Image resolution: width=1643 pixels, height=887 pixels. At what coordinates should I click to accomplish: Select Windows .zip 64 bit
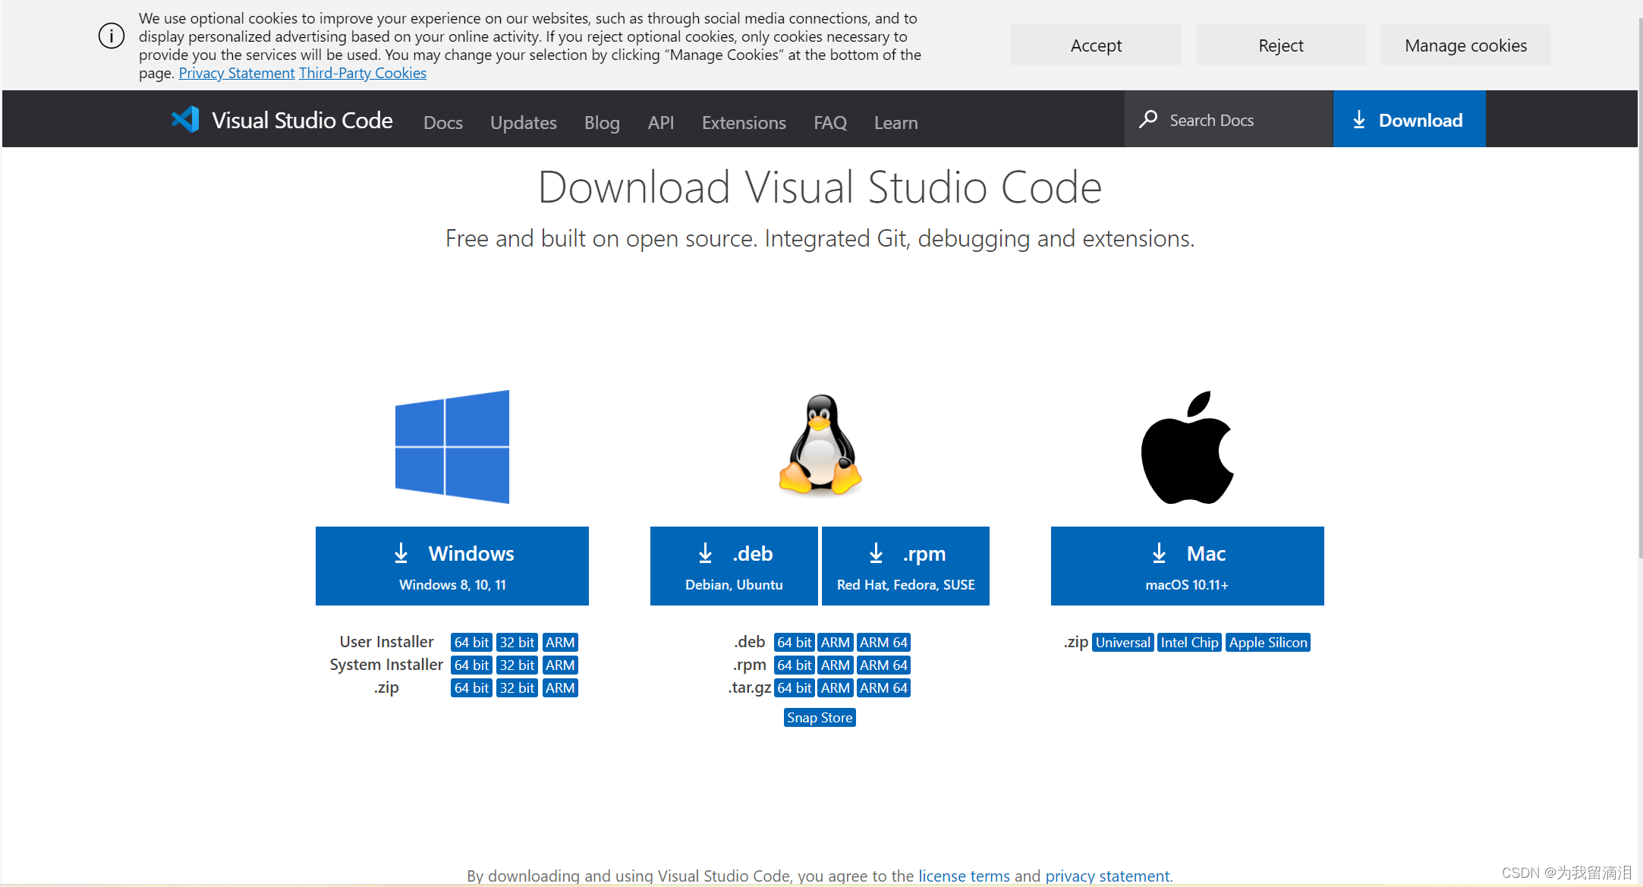471,687
